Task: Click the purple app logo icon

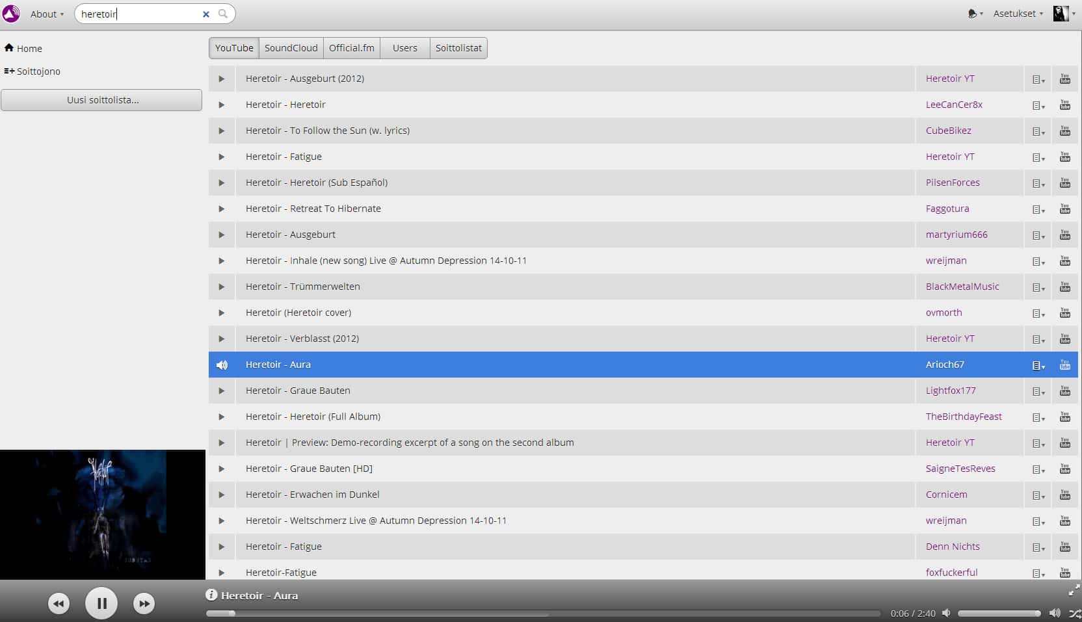Action: [11, 14]
